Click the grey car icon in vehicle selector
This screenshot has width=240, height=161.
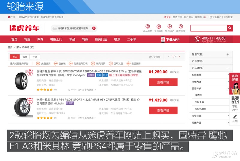(55, 28)
